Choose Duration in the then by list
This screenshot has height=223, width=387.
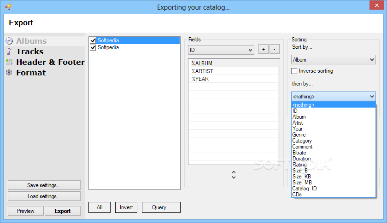(334, 159)
